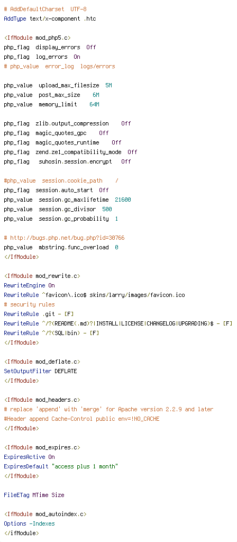
Task: Click the AddType directive keyword
Action: click(15, 19)
